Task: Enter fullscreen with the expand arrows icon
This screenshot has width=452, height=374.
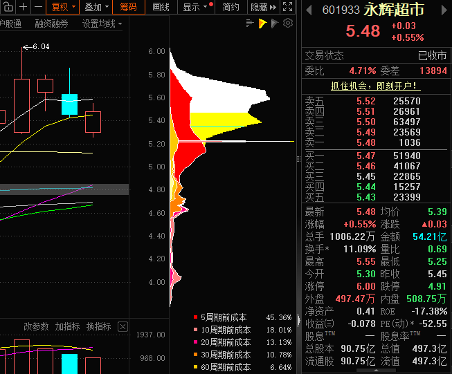Action: click(287, 6)
